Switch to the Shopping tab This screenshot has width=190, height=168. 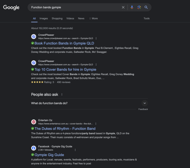click(x=57, y=18)
